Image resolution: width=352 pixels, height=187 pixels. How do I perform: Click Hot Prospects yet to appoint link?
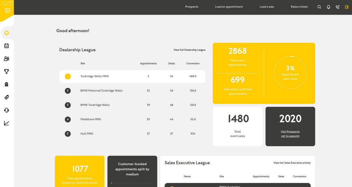290,134
